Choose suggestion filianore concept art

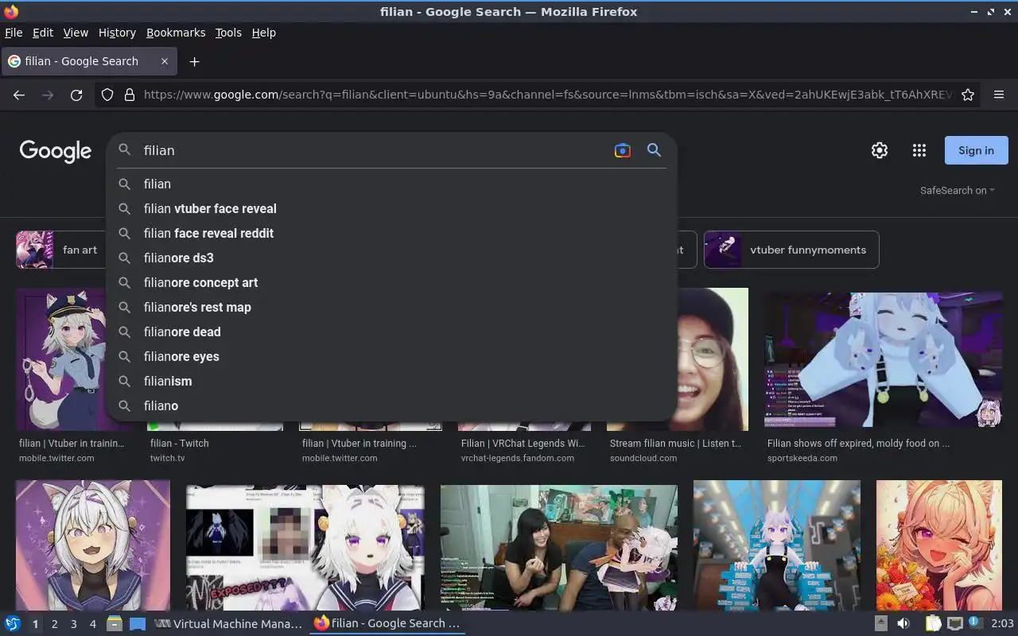pyautogui.click(x=391, y=282)
